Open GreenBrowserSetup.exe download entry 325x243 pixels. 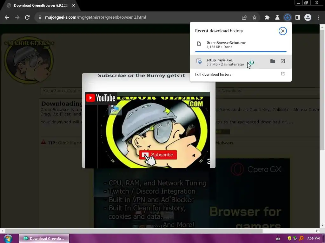click(241, 45)
